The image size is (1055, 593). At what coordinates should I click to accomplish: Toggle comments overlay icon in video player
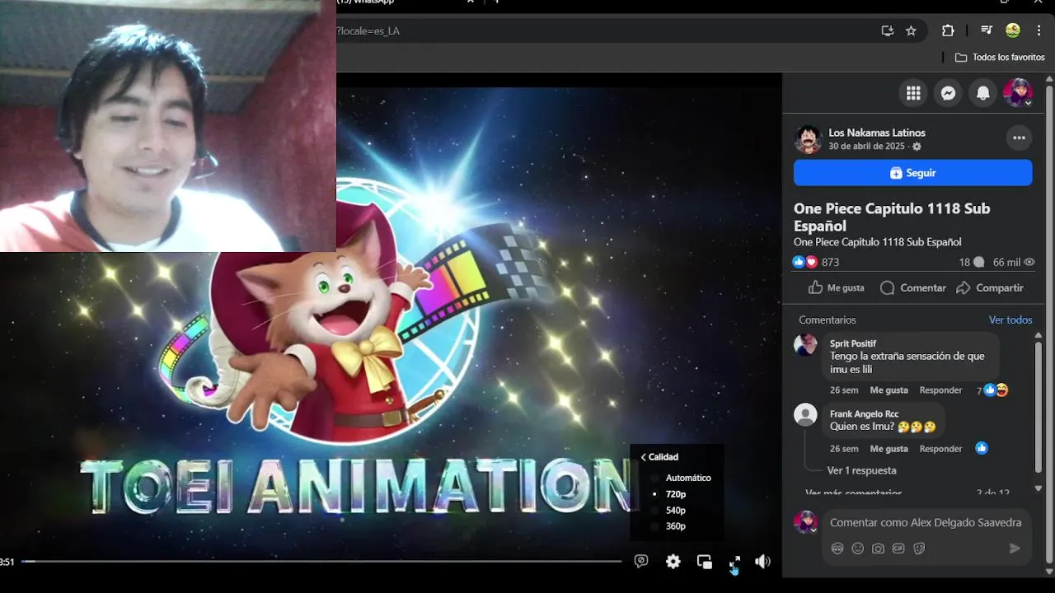tap(641, 562)
